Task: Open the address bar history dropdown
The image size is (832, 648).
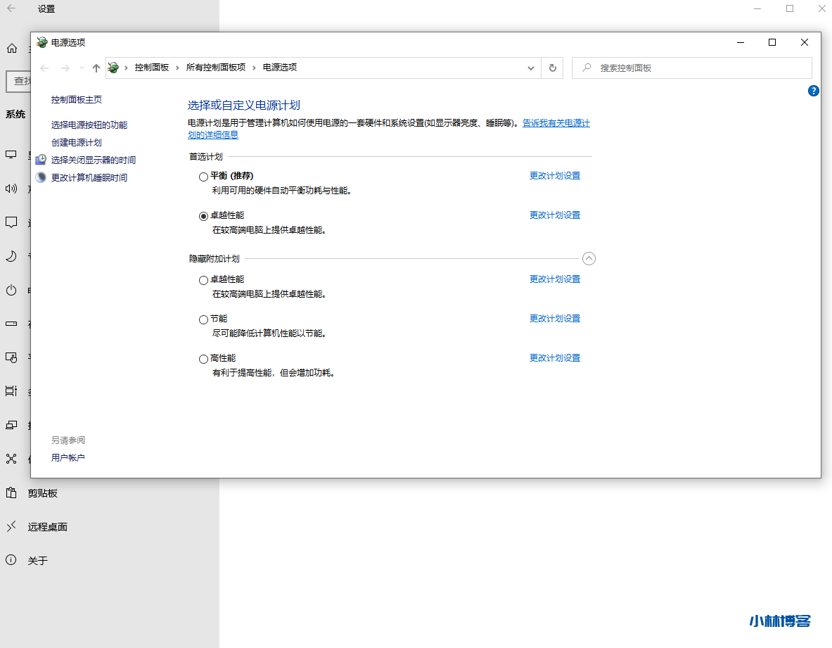Action: (x=531, y=68)
